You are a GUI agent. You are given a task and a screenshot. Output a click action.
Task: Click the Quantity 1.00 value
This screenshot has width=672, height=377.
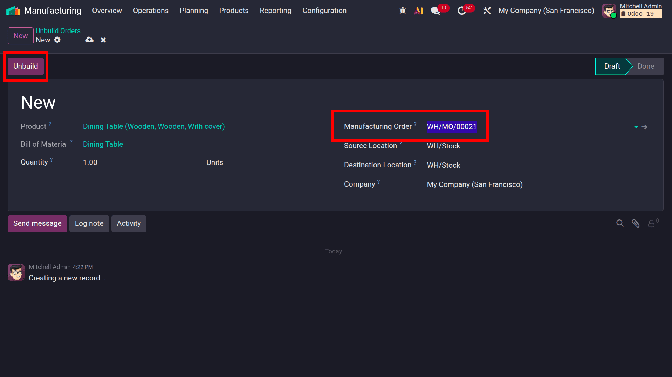coord(90,162)
